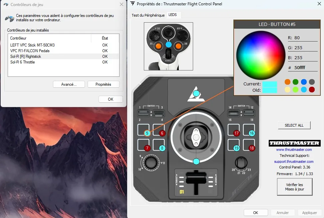Edit the R value field showing 80
Screen dimensions: 324x218
coord(303,38)
